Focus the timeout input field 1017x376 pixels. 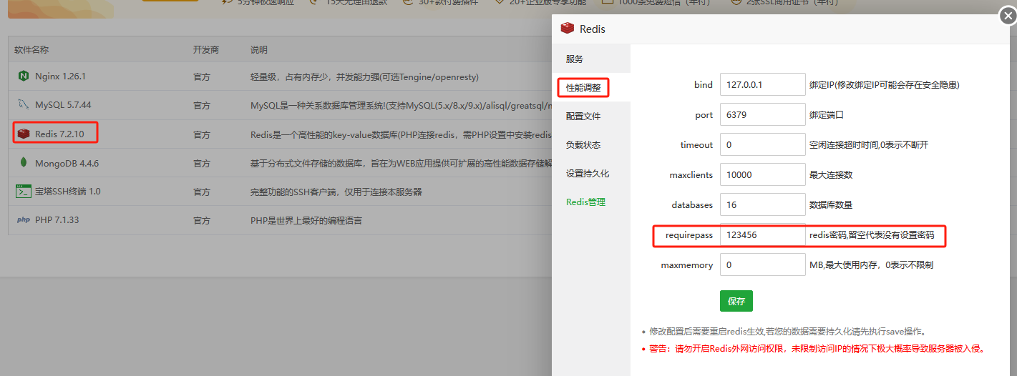[x=763, y=144]
